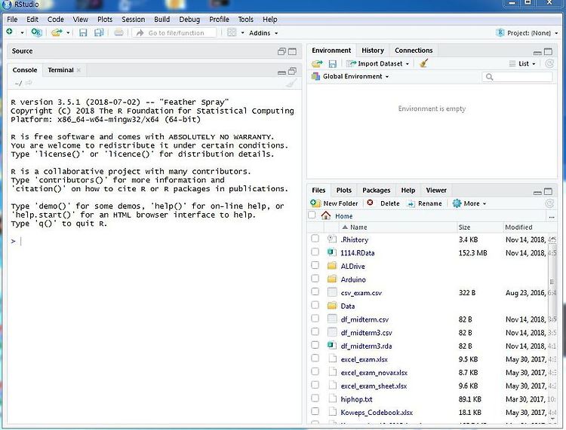Image resolution: width=566 pixels, height=430 pixels.
Task: Check the hiphop.txt checkbox
Action: pyautogui.click(x=315, y=398)
